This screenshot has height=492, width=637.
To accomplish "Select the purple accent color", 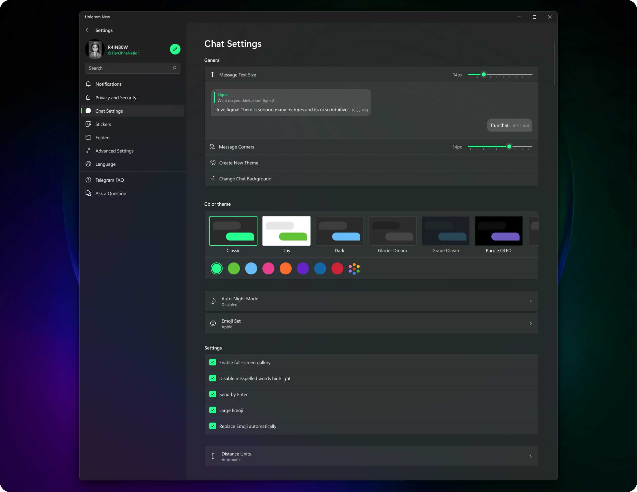I will pyautogui.click(x=303, y=268).
